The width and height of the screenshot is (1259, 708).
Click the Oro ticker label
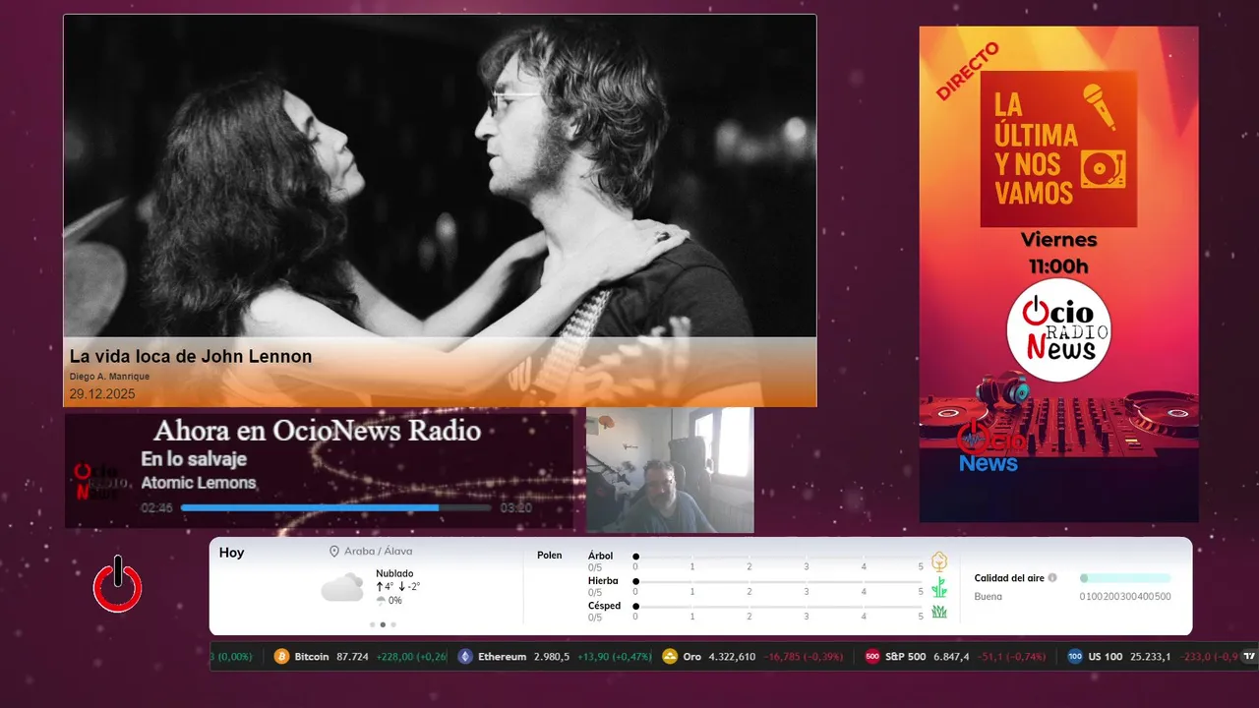pyautogui.click(x=692, y=657)
